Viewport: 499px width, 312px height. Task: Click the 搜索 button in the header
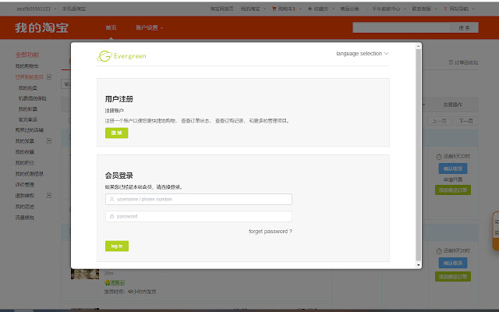464,27
